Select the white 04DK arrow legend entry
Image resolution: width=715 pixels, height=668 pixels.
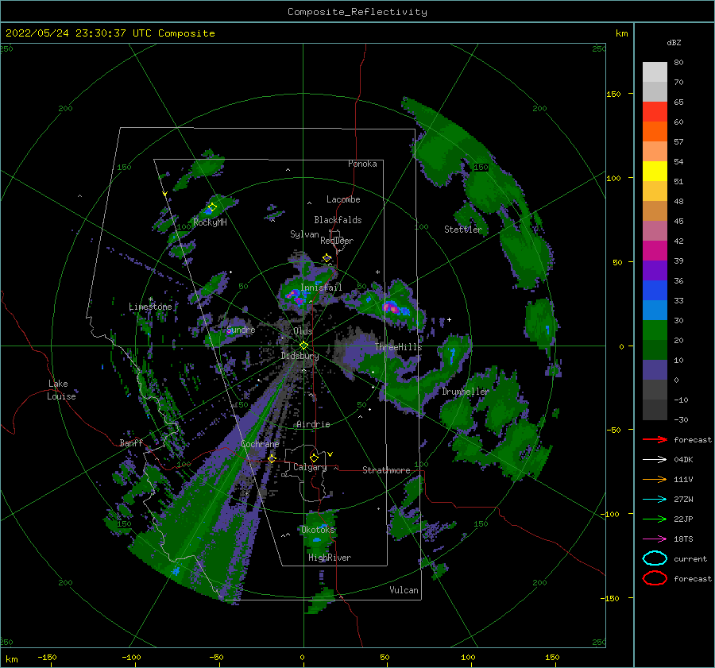(x=655, y=459)
